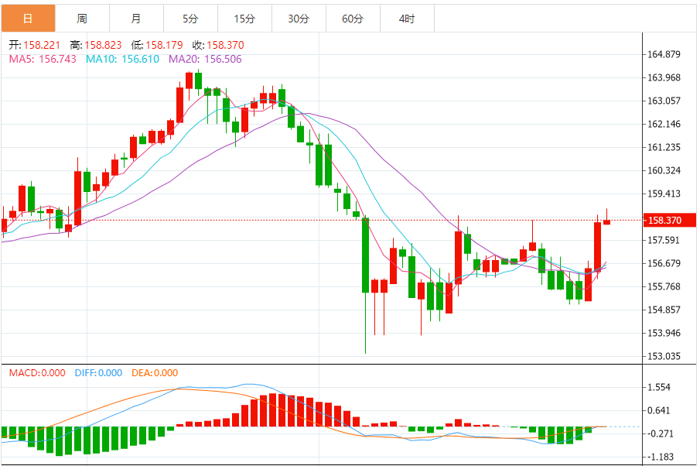This screenshot has width=700, height=466.
Task: Open the 5分 minute chart tab
Action: [190, 19]
